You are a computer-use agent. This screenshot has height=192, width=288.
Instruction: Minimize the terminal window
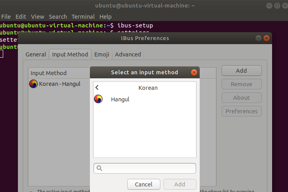269,6
